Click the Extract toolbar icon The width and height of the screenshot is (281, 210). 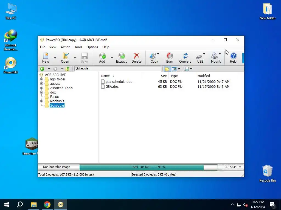tap(121, 58)
